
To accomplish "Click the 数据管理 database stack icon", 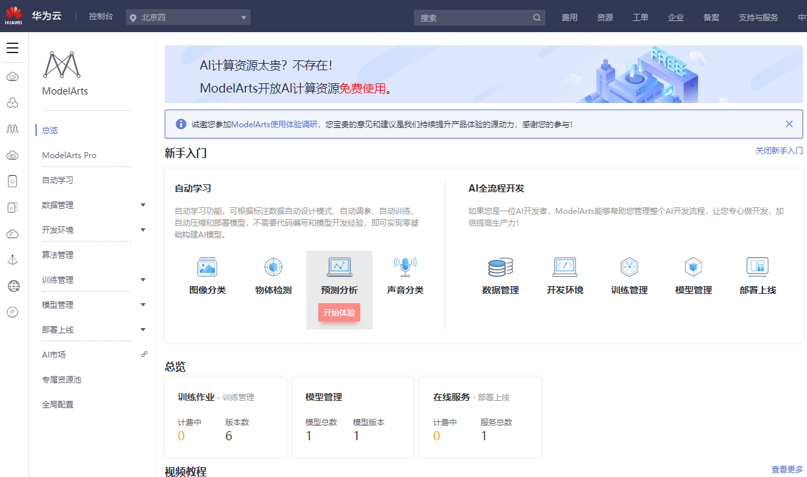I will (x=501, y=267).
